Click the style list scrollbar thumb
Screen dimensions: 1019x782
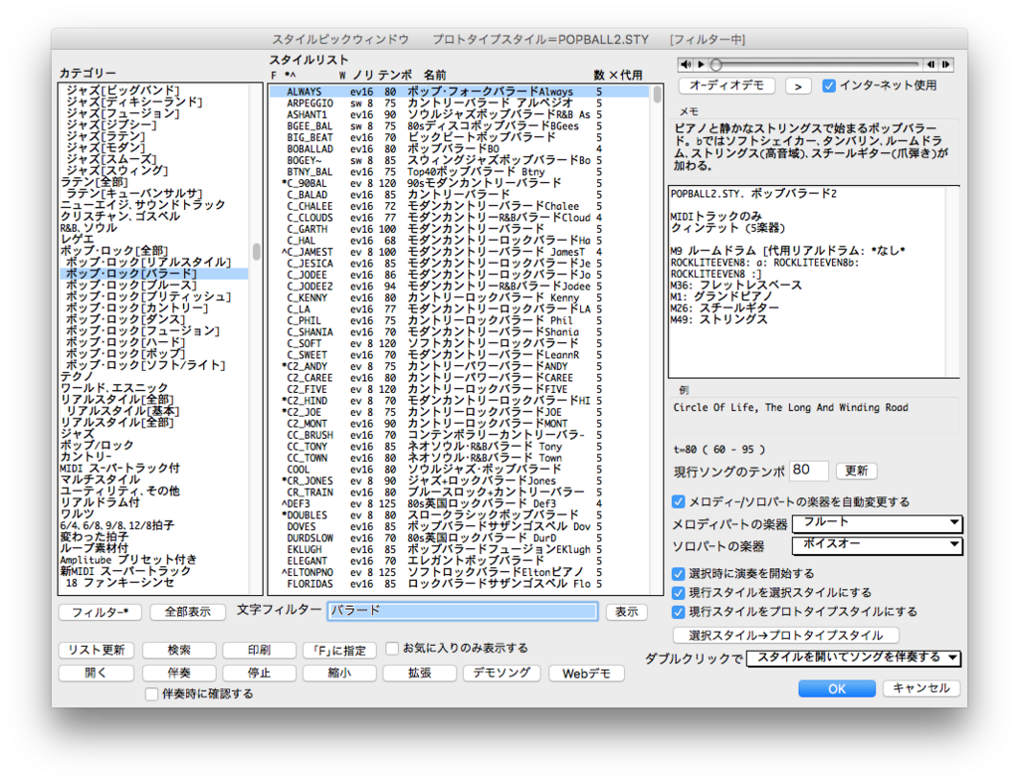tap(657, 95)
